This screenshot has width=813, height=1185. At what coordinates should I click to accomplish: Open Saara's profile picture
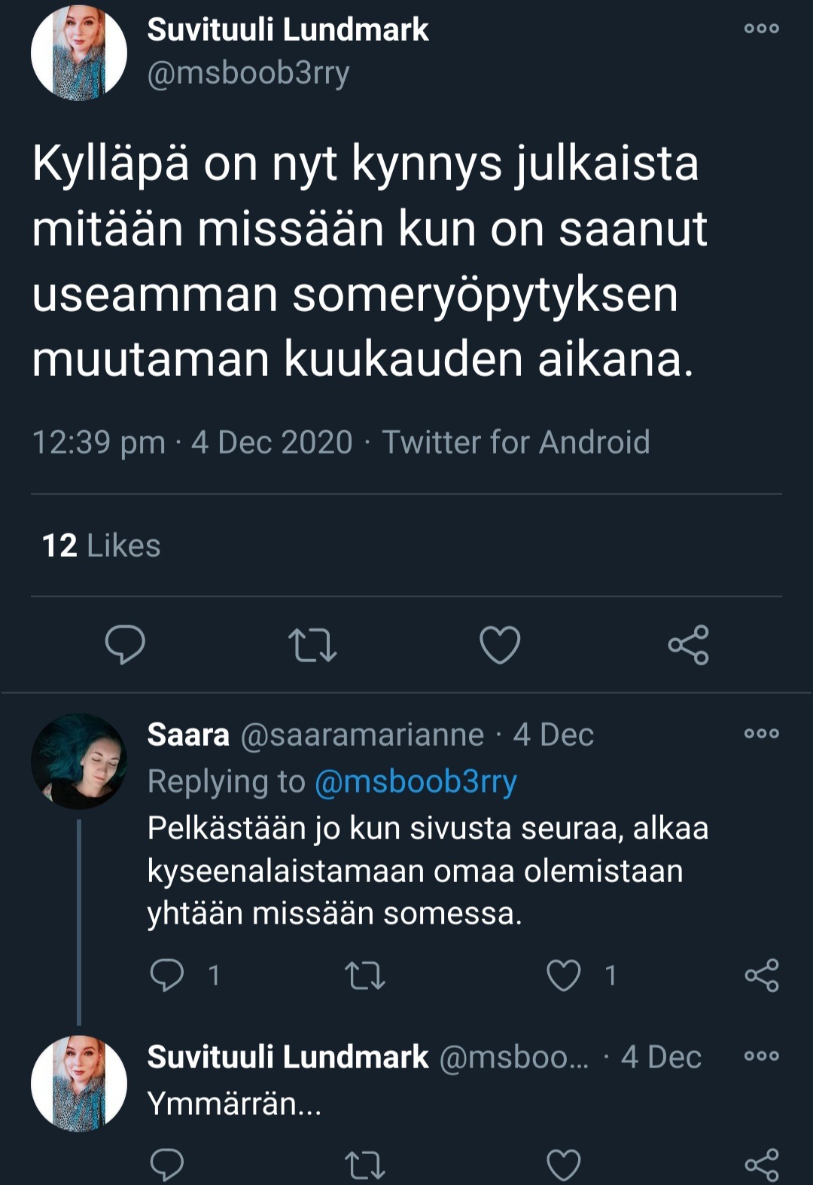pyautogui.click(x=78, y=762)
